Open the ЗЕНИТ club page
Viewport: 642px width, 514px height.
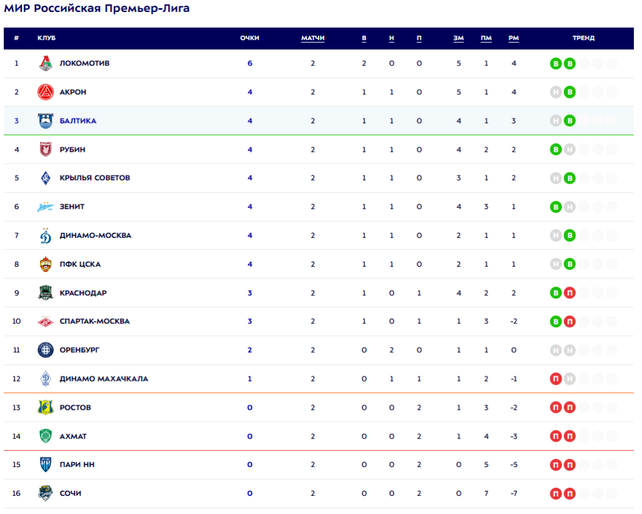[x=72, y=206]
